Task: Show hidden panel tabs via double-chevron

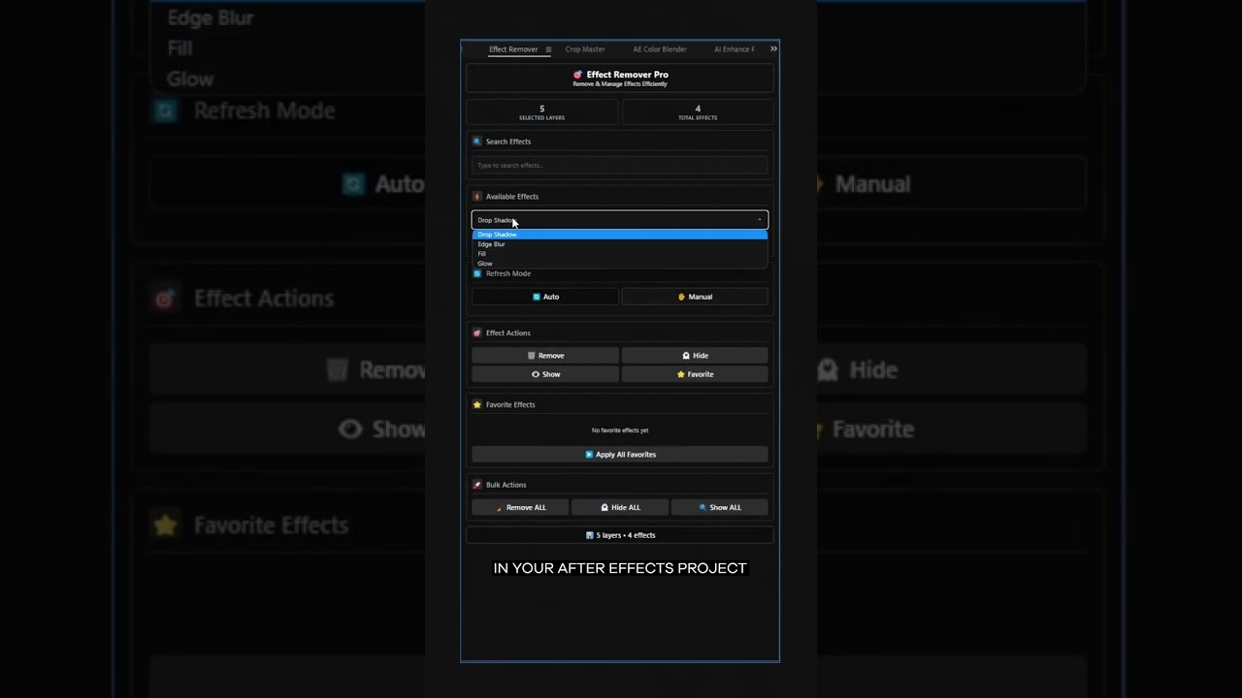Action: pyautogui.click(x=773, y=48)
